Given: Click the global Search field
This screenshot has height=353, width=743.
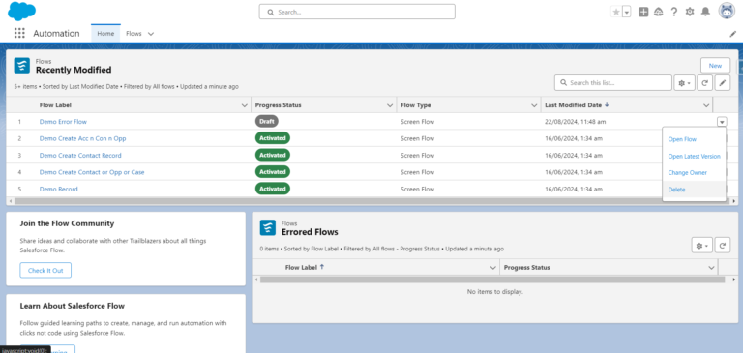Looking at the screenshot, I should (357, 12).
